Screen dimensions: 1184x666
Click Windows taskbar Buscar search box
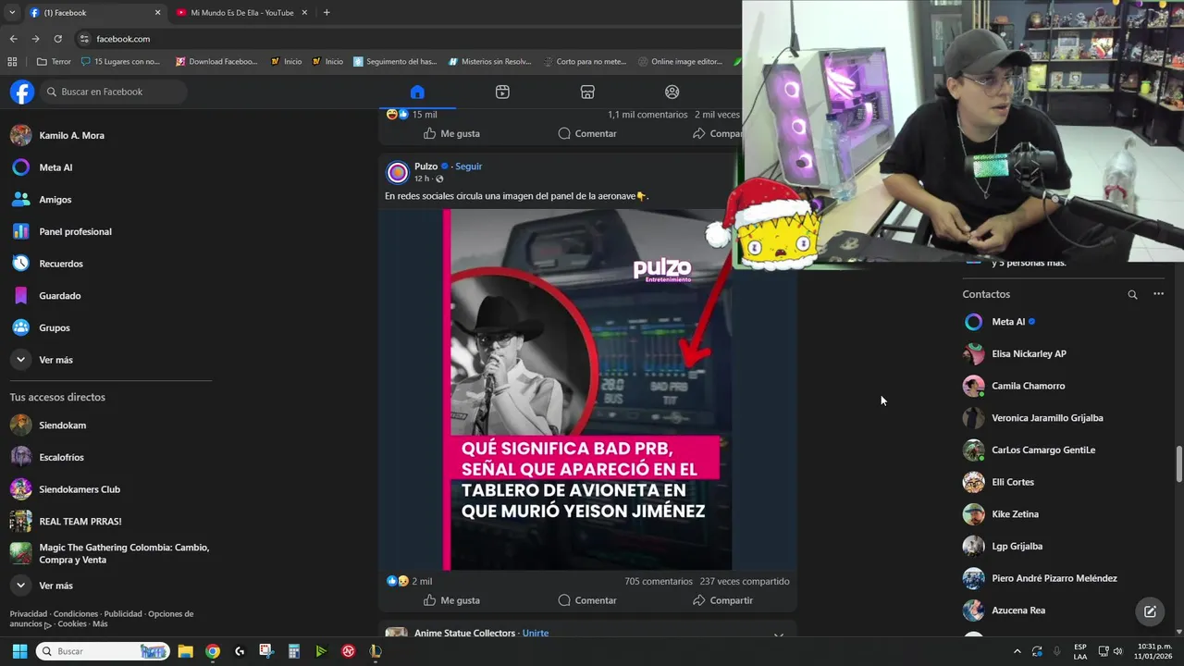tap(103, 651)
